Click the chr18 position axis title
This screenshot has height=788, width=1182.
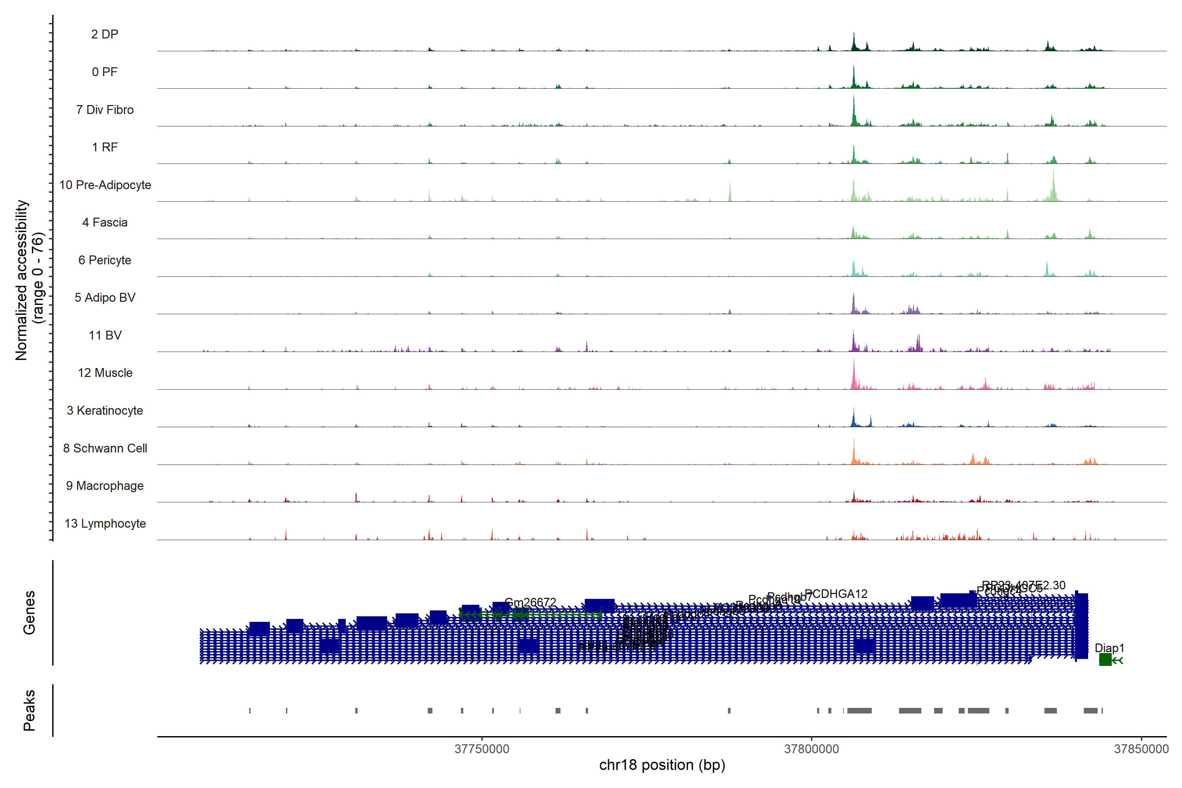point(662,765)
